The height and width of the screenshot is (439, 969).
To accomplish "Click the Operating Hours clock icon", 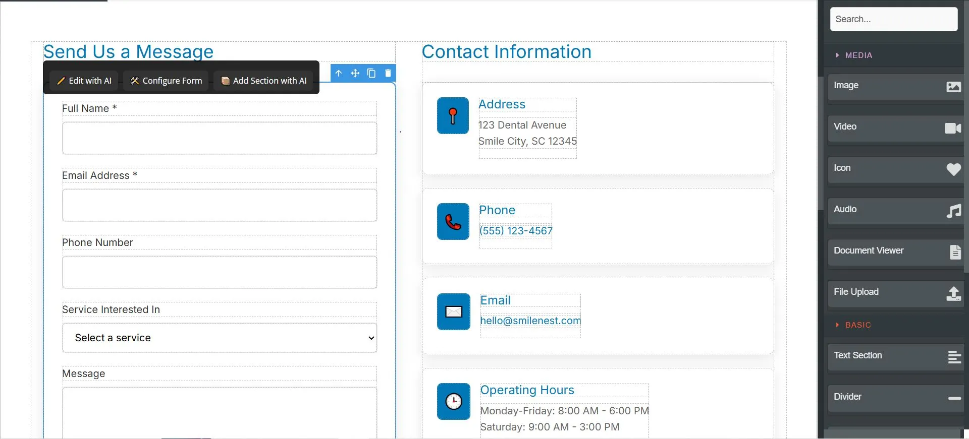I will point(453,401).
